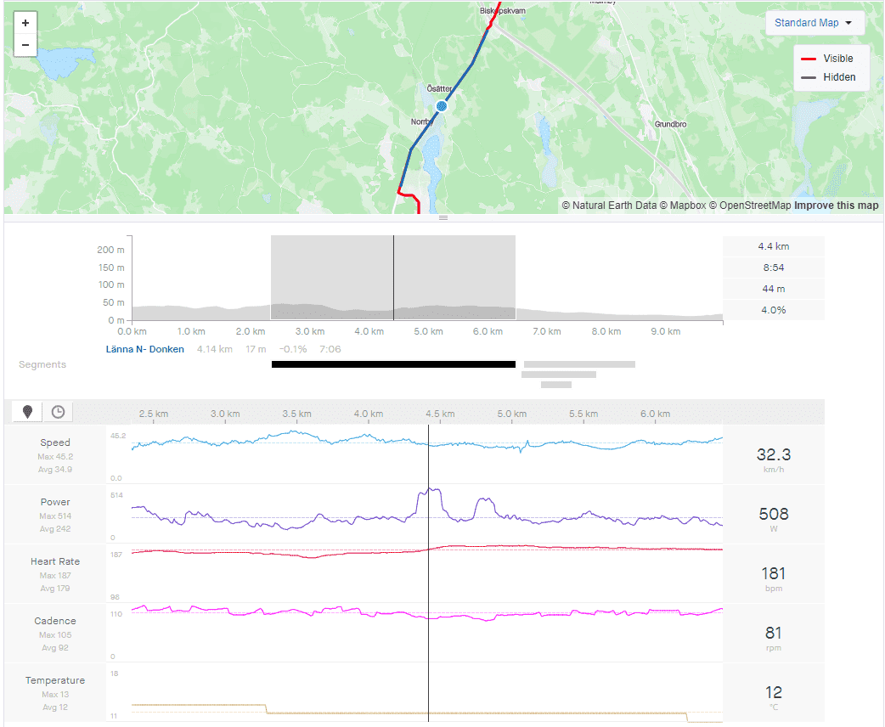This screenshot has height=727, width=885.
Task: Click the blue position marker on map
Action: (441, 106)
